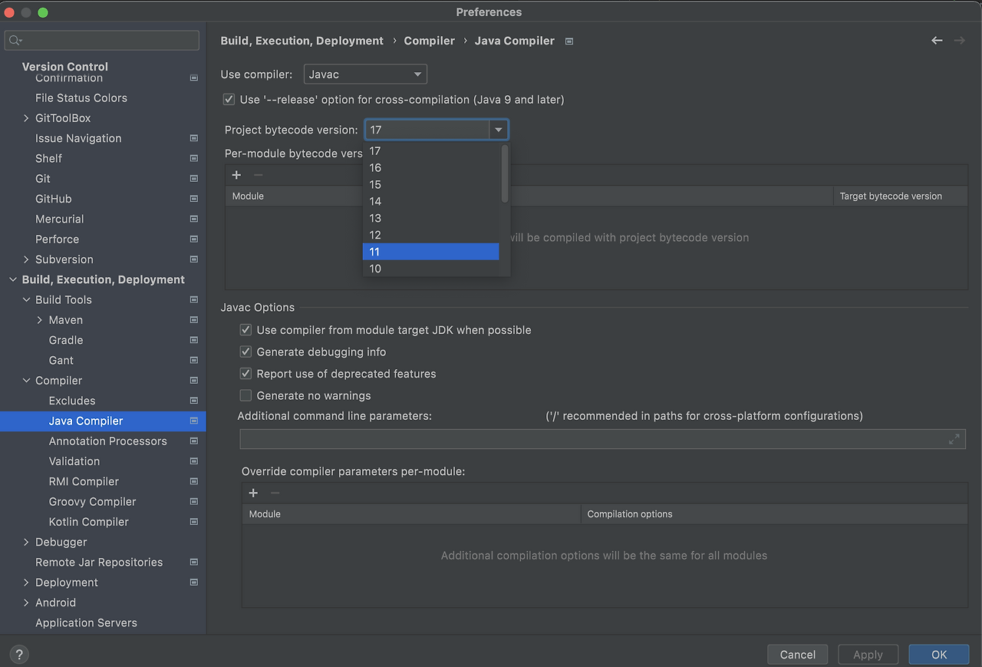Screen dimensions: 982x667
Task: Navigate back using the left arrow icon
Action: coord(937,40)
